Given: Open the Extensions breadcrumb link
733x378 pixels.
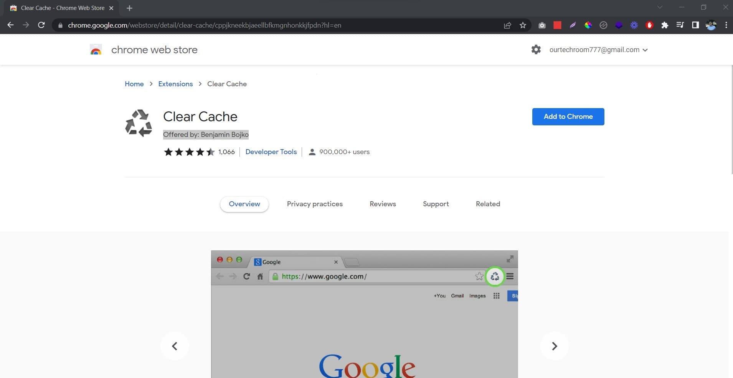Looking at the screenshot, I should (x=175, y=84).
